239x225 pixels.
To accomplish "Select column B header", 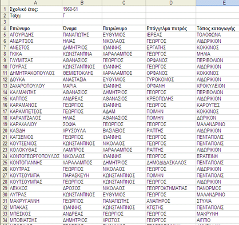I will 82,3.
